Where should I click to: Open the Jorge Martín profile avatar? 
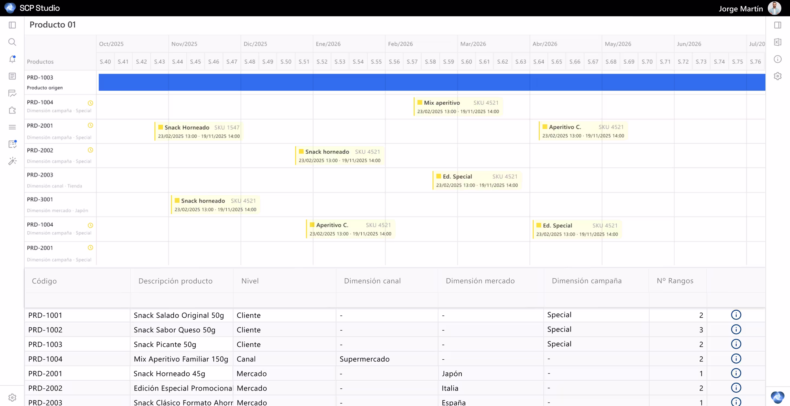774,8
